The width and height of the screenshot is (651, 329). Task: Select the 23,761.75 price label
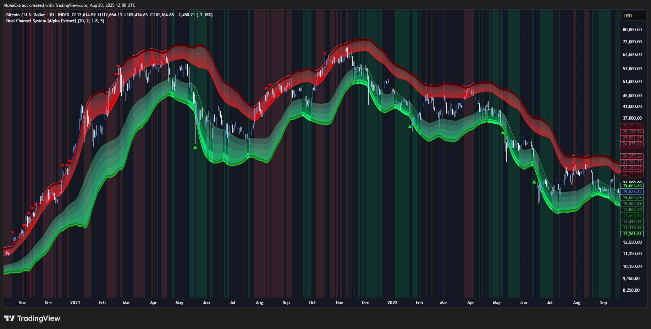632,162
